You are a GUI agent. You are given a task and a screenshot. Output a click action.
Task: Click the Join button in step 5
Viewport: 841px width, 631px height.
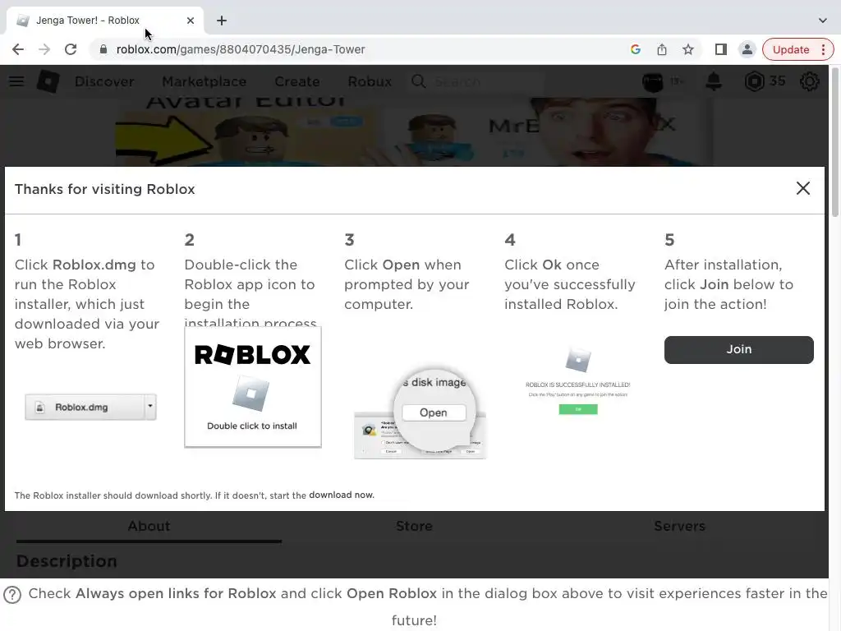[738, 350]
